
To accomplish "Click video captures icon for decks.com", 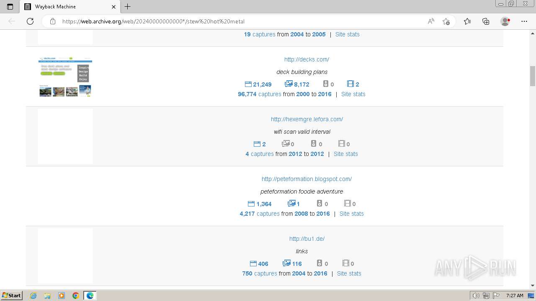I will click(350, 84).
